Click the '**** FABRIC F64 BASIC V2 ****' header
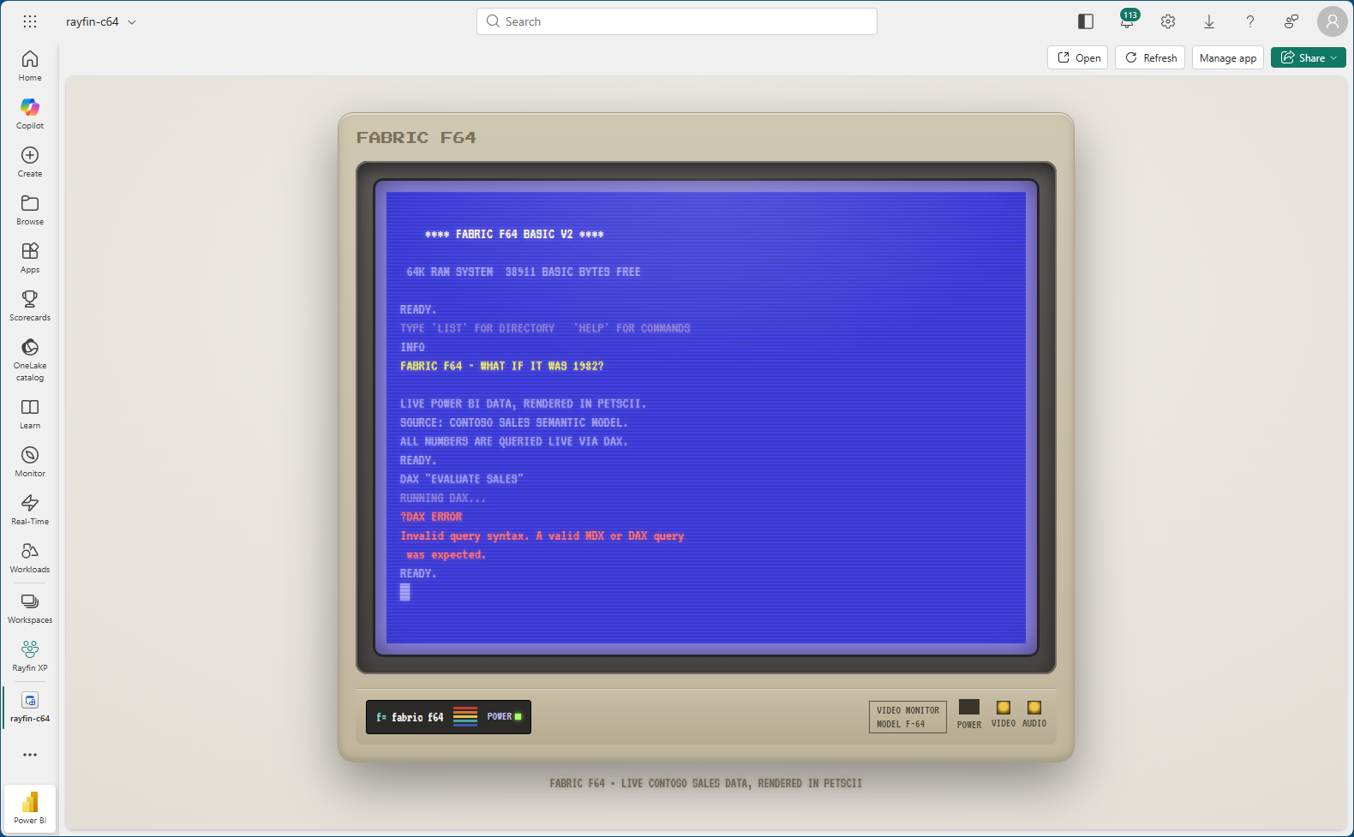Viewport: 1354px width, 837px height. [514, 234]
